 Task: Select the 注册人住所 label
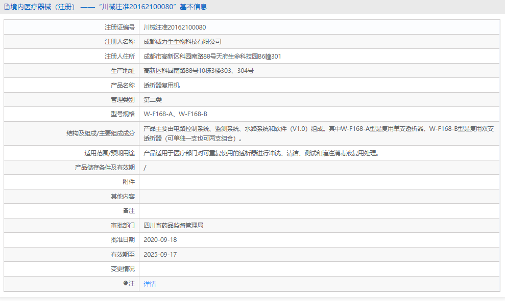pos(119,56)
